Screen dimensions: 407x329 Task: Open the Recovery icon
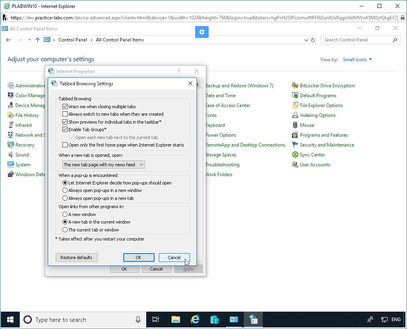[11, 145]
